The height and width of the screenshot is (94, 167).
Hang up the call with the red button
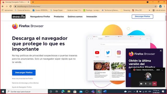tap(154, 84)
